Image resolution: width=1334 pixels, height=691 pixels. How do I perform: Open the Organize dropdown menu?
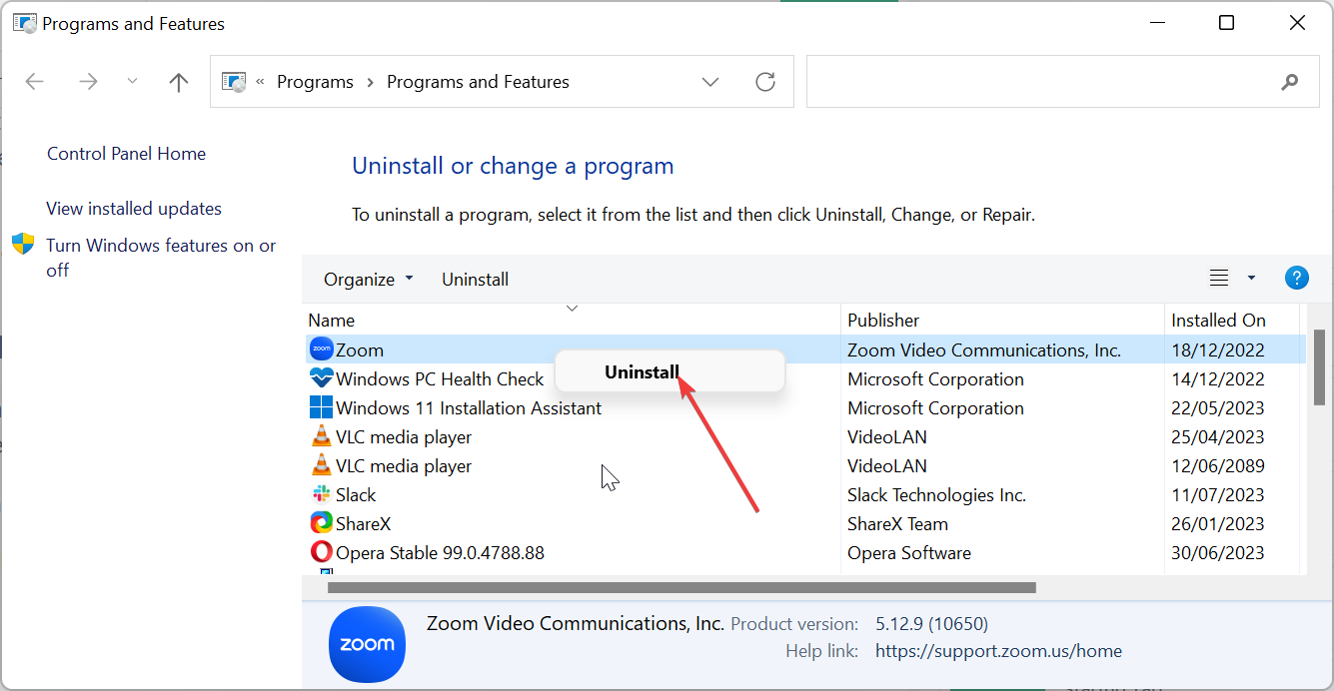(x=368, y=280)
